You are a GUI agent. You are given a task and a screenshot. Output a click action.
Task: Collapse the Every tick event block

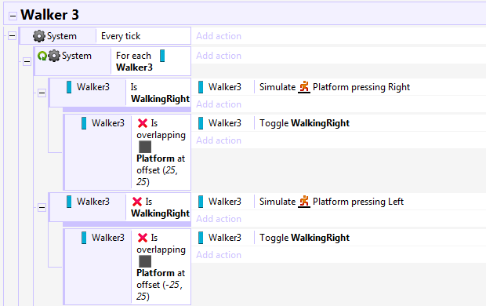12,35
